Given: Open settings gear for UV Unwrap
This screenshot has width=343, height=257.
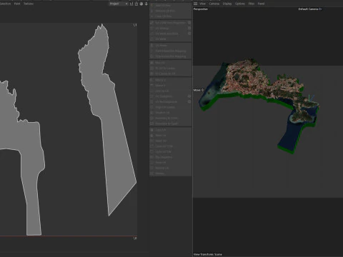Looking at the screenshot, I should pos(189,28).
